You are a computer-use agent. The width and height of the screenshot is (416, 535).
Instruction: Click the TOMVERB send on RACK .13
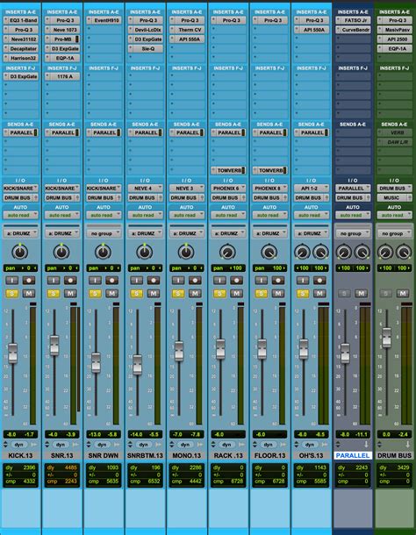point(228,170)
